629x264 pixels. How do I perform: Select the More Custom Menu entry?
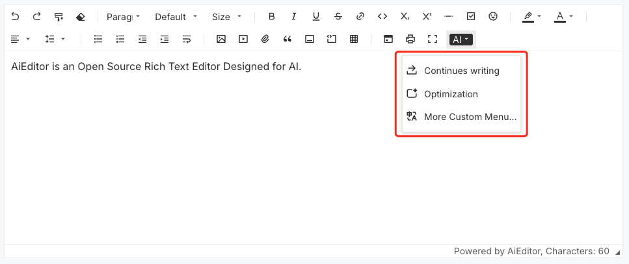[461, 117]
